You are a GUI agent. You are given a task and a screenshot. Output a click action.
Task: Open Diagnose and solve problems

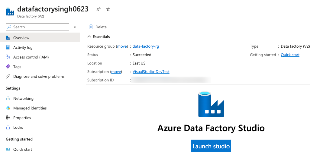pyautogui.click(x=39, y=77)
